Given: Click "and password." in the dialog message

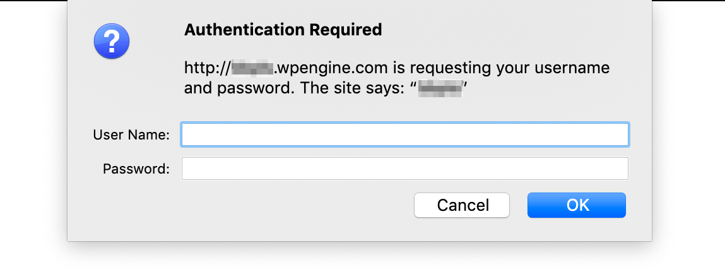Looking at the screenshot, I should coord(237,88).
